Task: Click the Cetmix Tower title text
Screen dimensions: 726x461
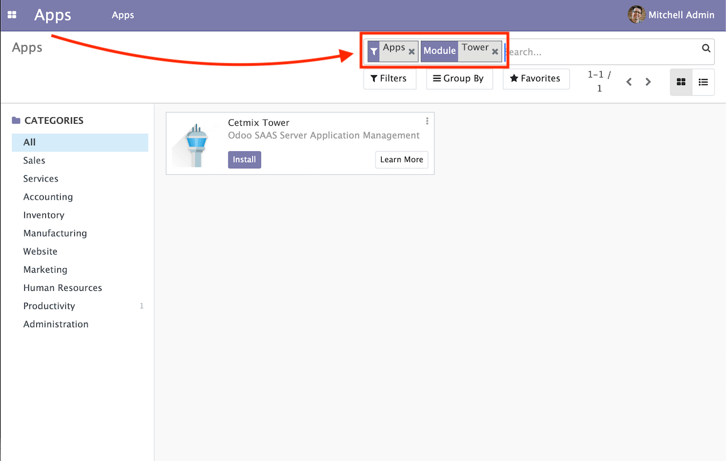Action: coord(259,122)
